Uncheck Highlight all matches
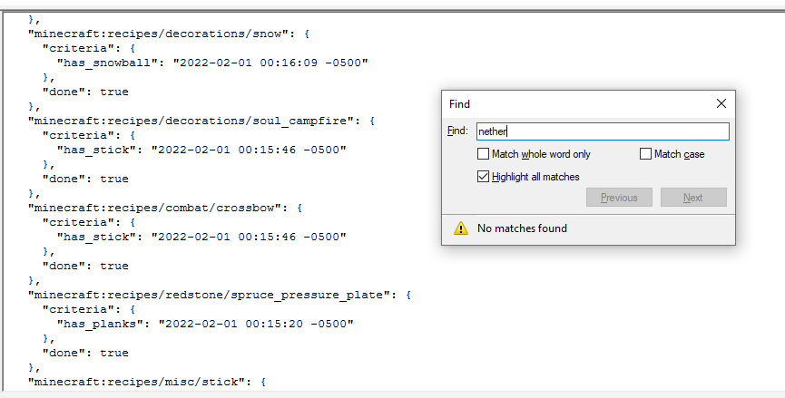 click(x=484, y=177)
